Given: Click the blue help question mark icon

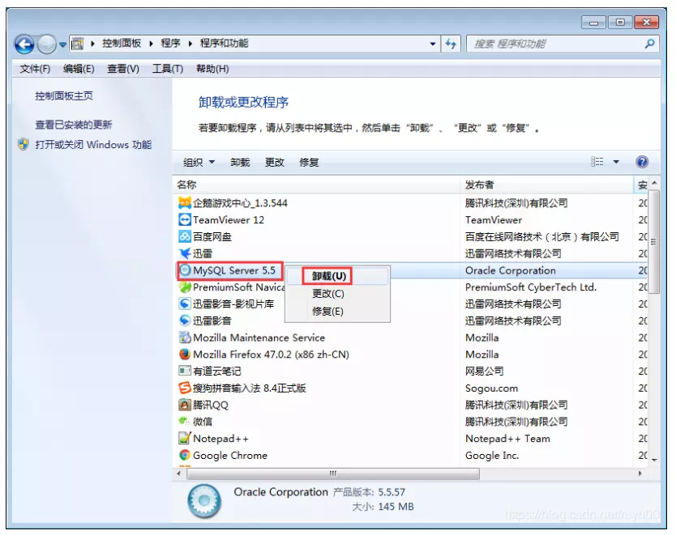Looking at the screenshot, I should (x=642, y=162).
